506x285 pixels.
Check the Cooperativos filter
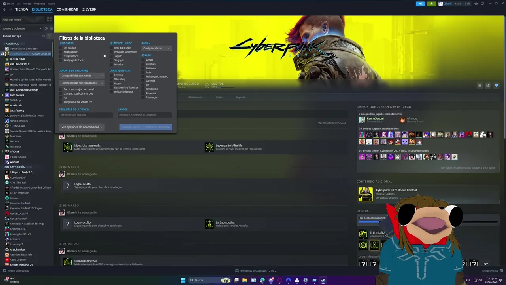click(x=61, y=56)
